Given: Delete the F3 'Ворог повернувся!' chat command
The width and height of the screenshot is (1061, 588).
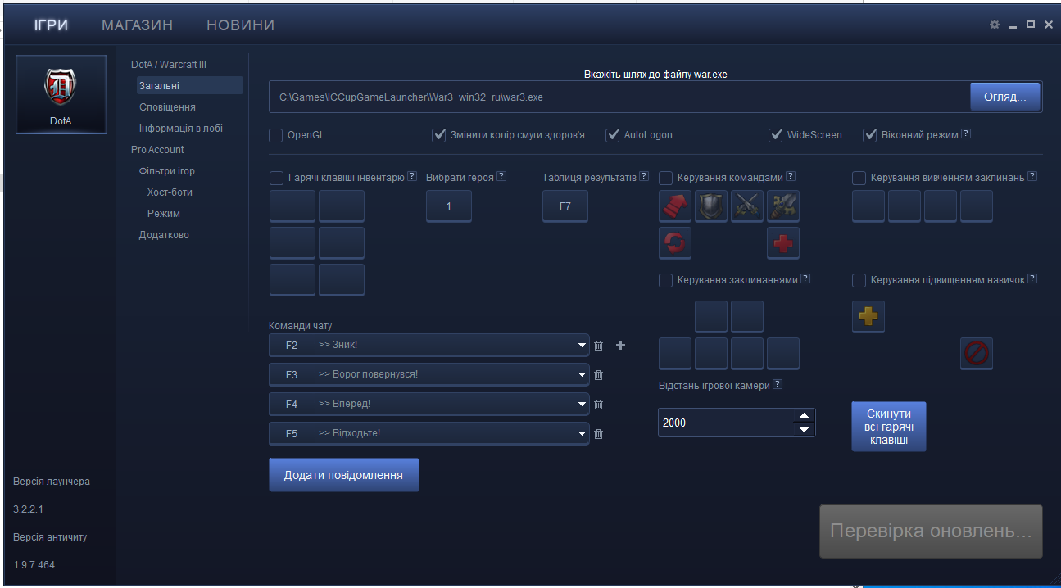Looking at the screenshot, I should click(x=598, y=375).
